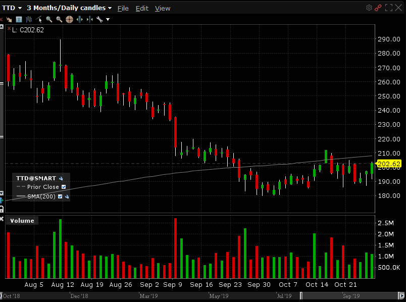Open chart settings via toolbar wrench
Viewport: 406px width, 302px height.
coord(99,20)
